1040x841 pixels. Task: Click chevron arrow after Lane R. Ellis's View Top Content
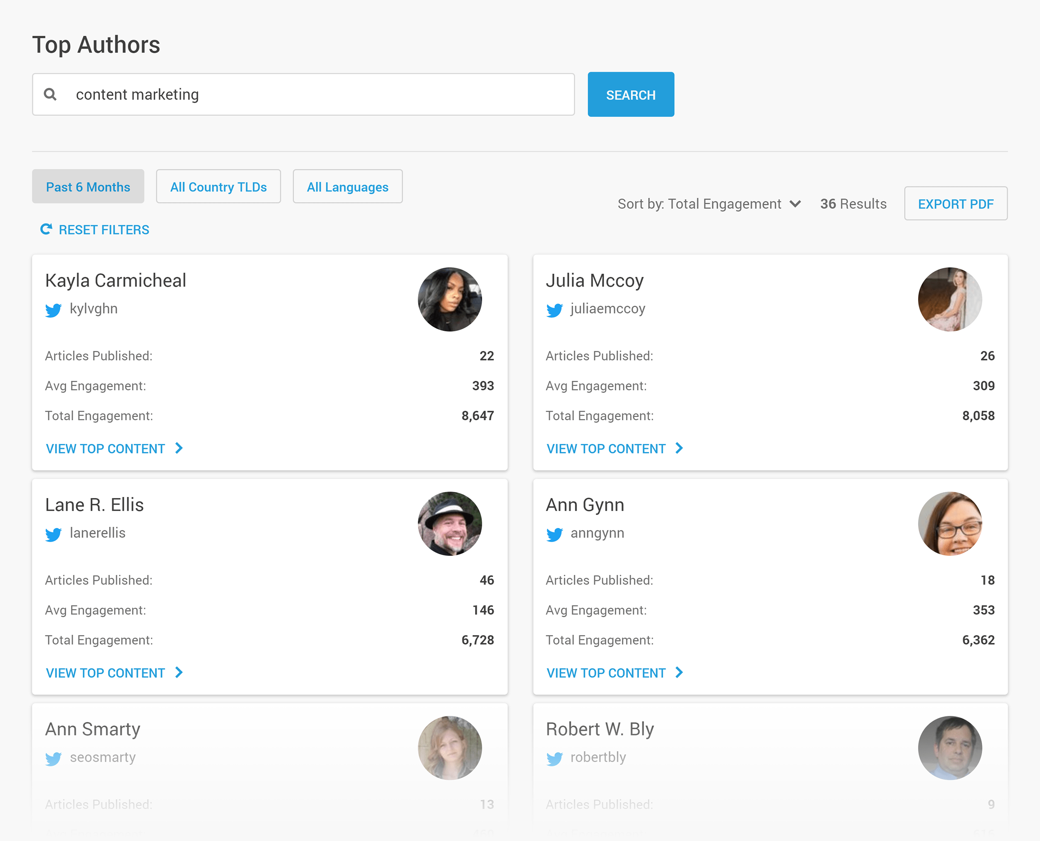point(179,672)
